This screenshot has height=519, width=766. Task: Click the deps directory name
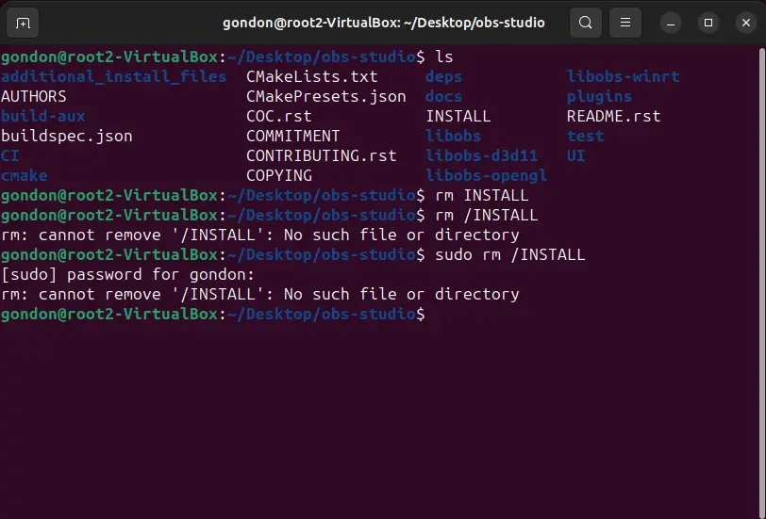[443, 77]
